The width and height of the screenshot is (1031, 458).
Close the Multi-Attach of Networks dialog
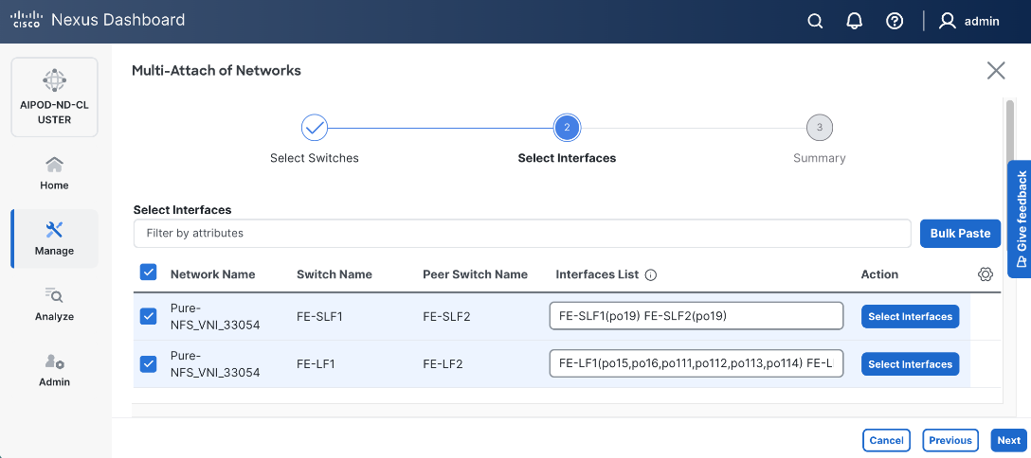(x=996, y=70)
